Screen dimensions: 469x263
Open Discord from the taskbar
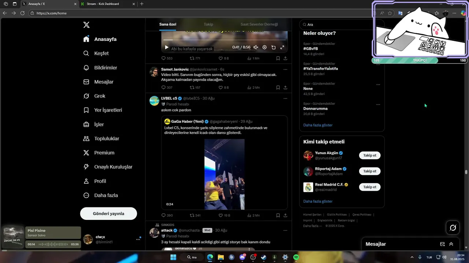(x=242, y=258)
